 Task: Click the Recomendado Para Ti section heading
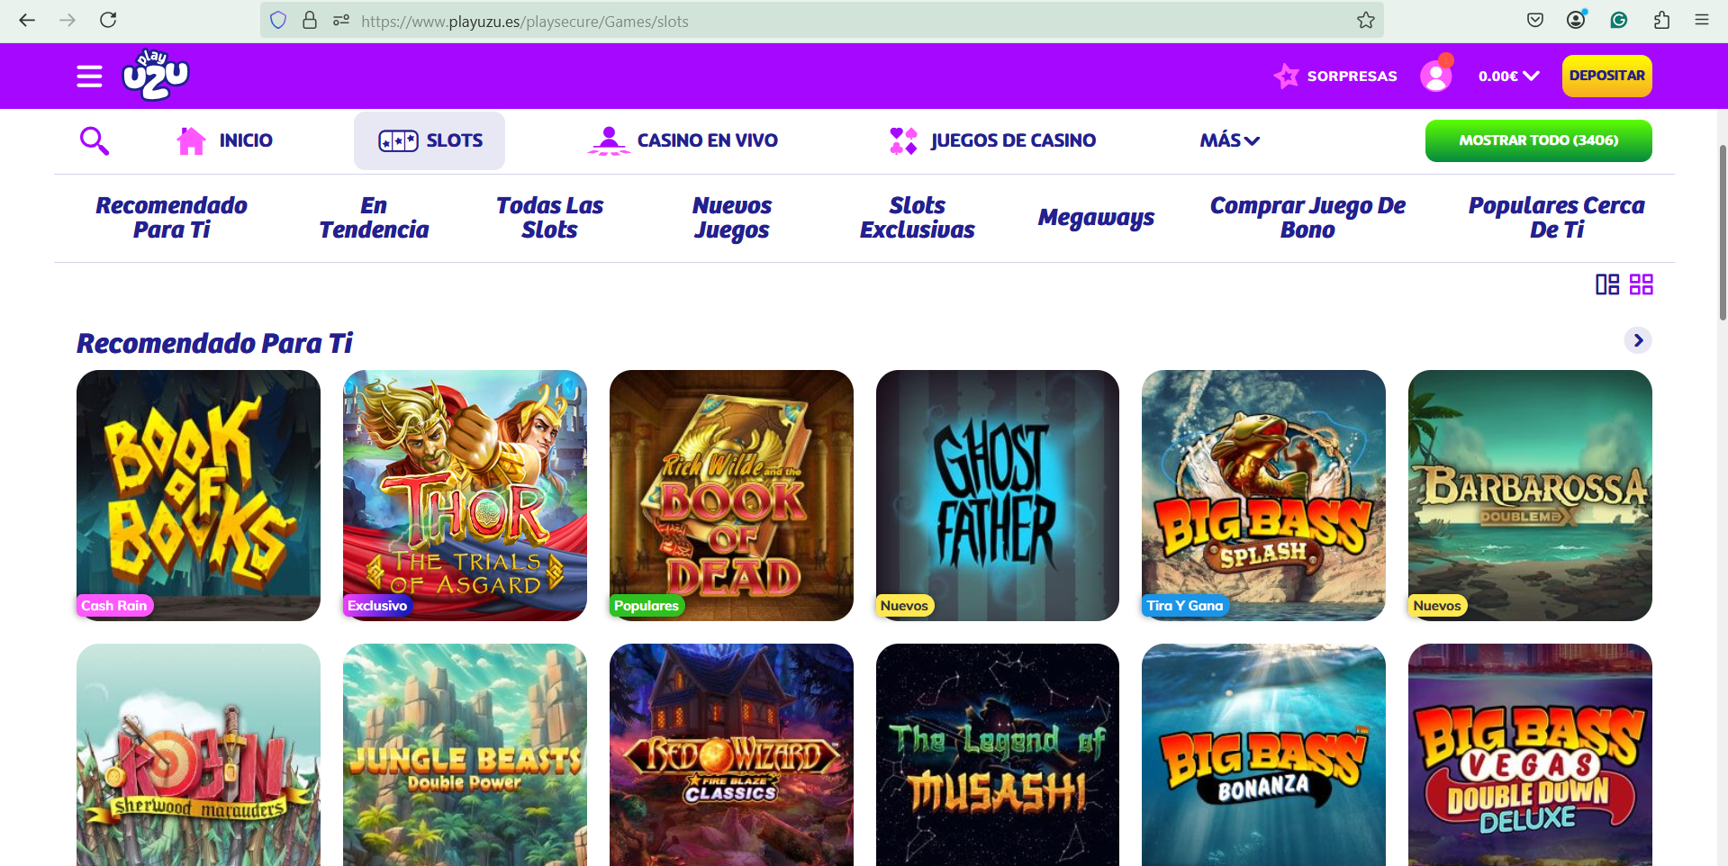[x=214, y=343]
